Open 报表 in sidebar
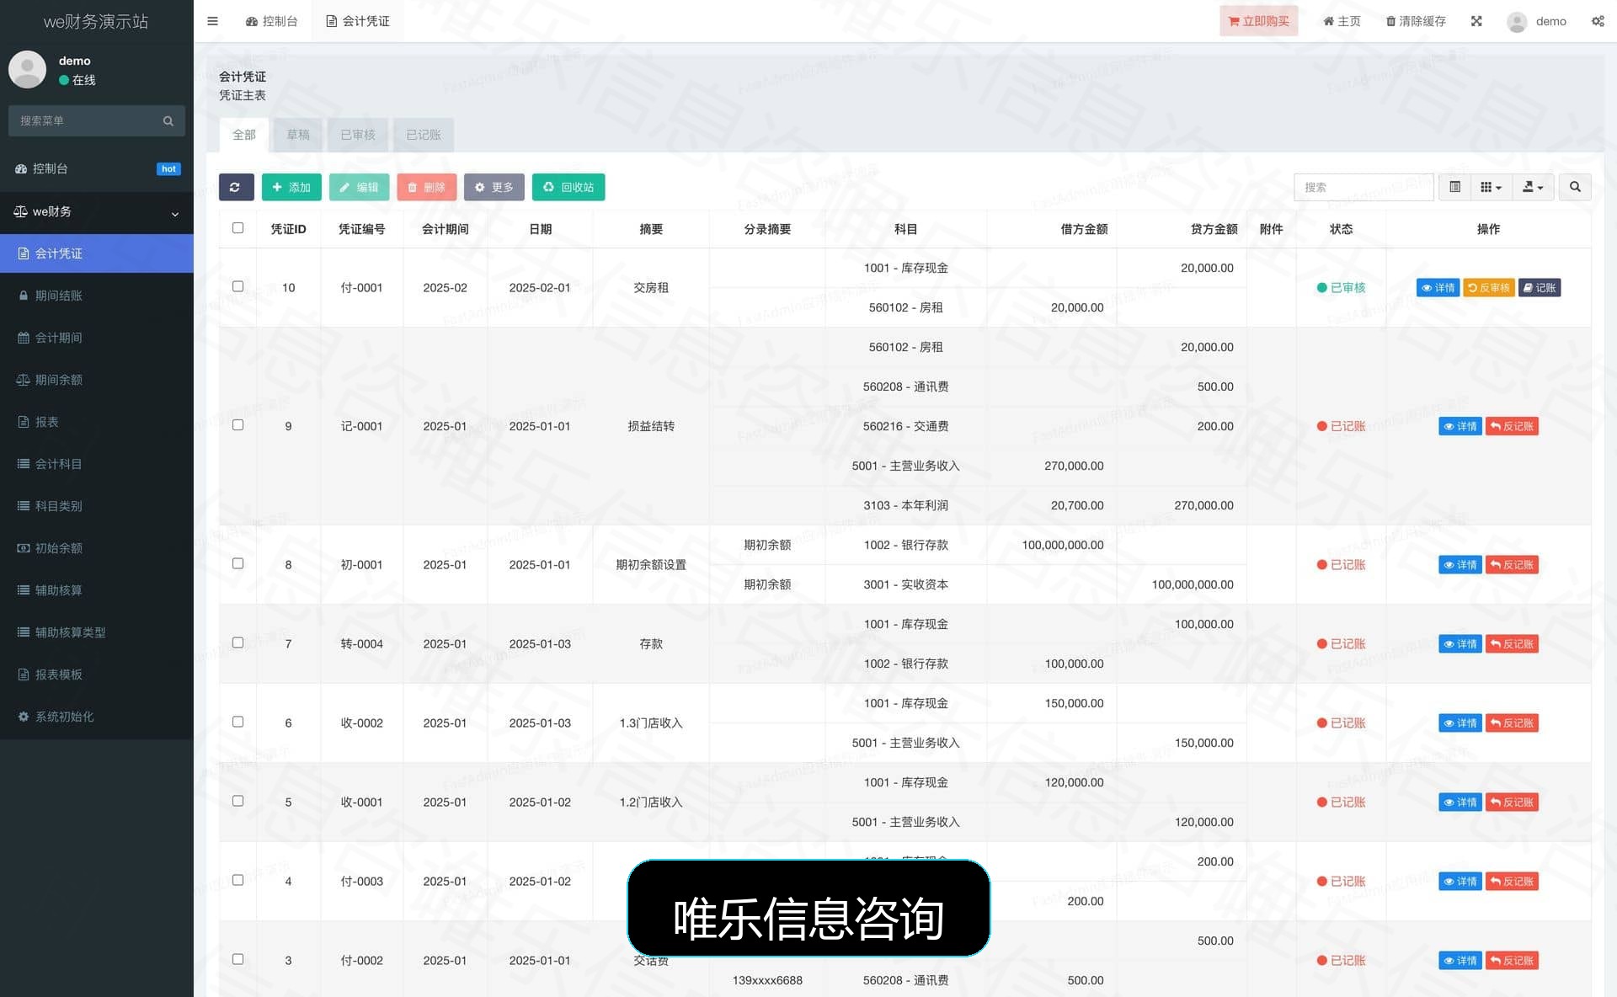This screenshot has height=997, width=1617. point(97,422)
